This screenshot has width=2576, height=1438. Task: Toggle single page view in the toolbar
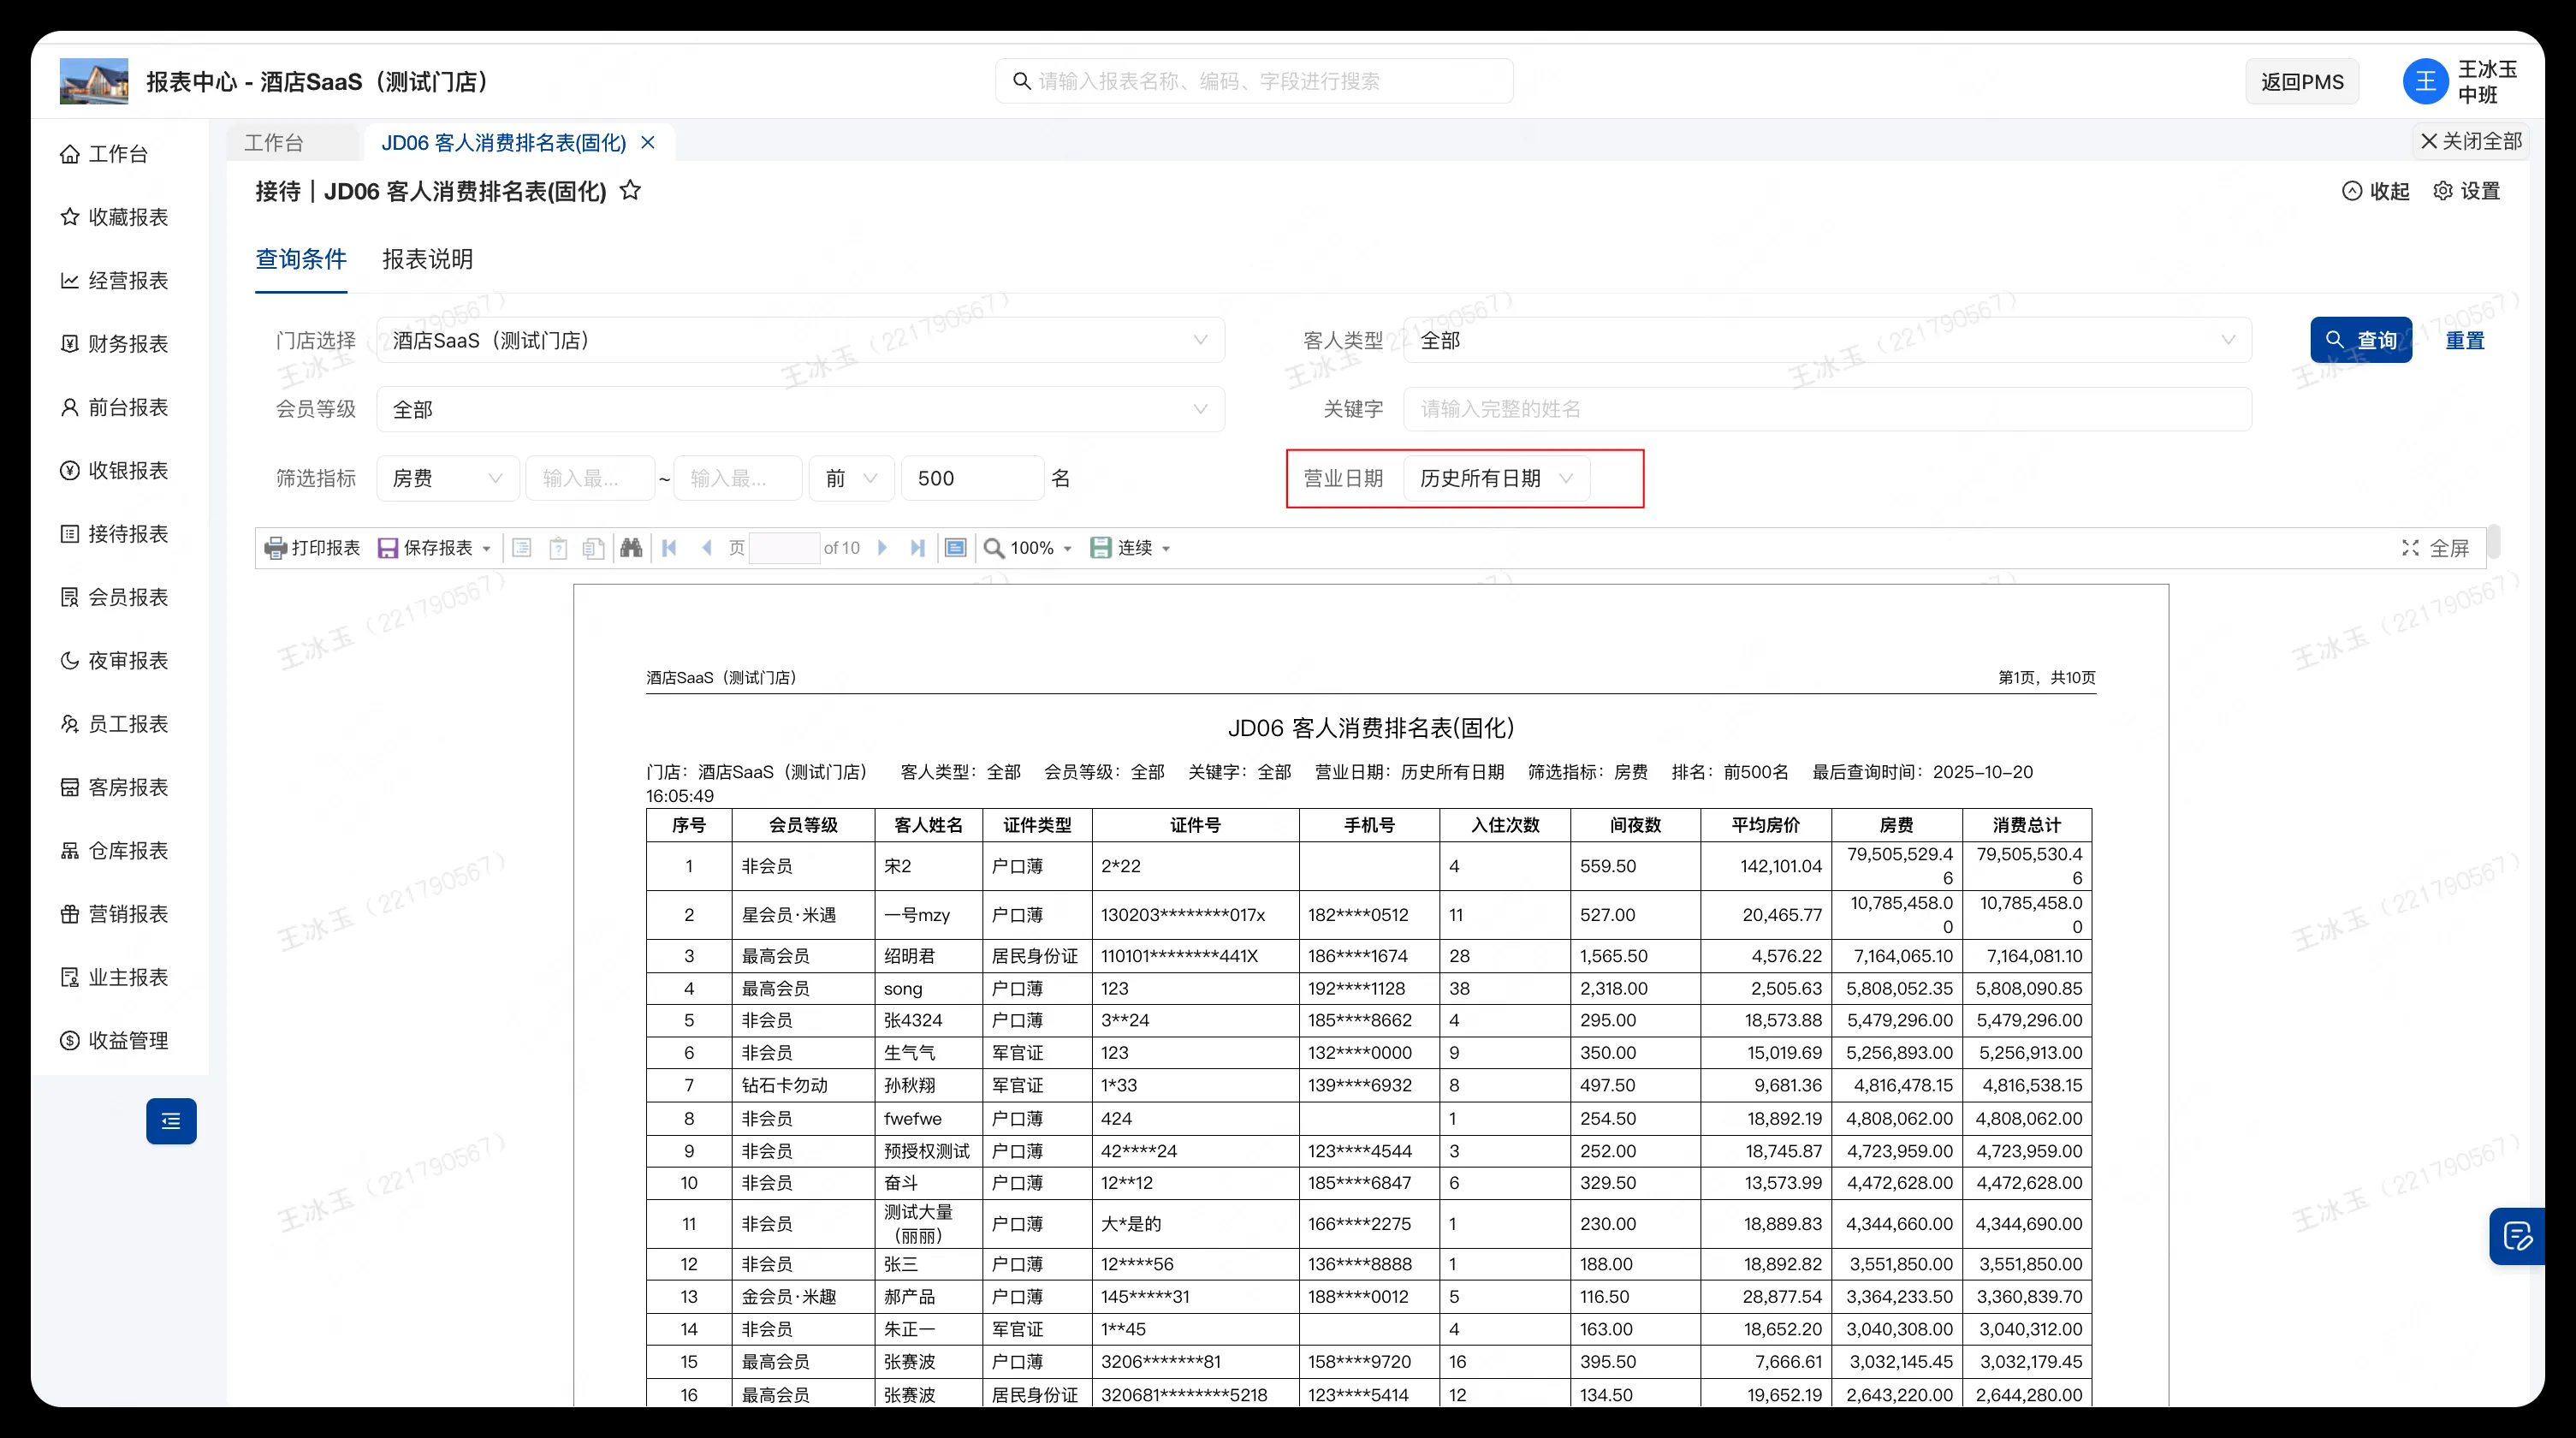click(955, 547)
